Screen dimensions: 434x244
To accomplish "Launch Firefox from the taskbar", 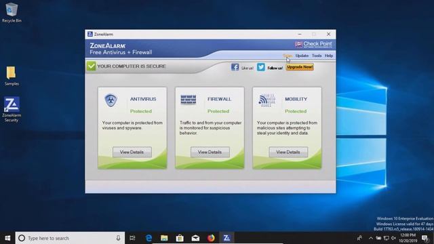I will (x=211, y=238).
